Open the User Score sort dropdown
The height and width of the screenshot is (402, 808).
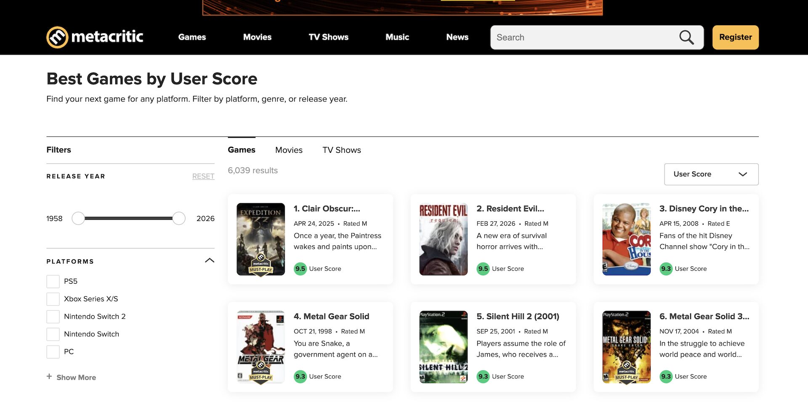tap(711, 174)
